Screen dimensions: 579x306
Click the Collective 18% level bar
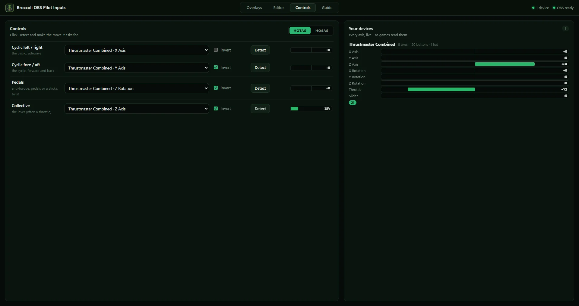(x=311, y=109)
